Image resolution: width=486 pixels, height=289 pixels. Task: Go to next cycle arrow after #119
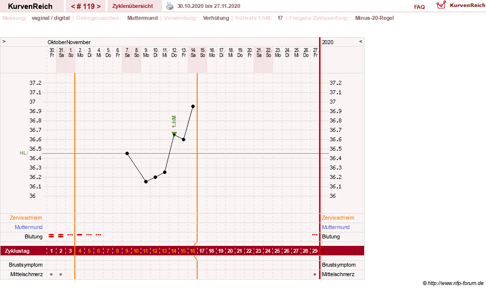[99, 6]
